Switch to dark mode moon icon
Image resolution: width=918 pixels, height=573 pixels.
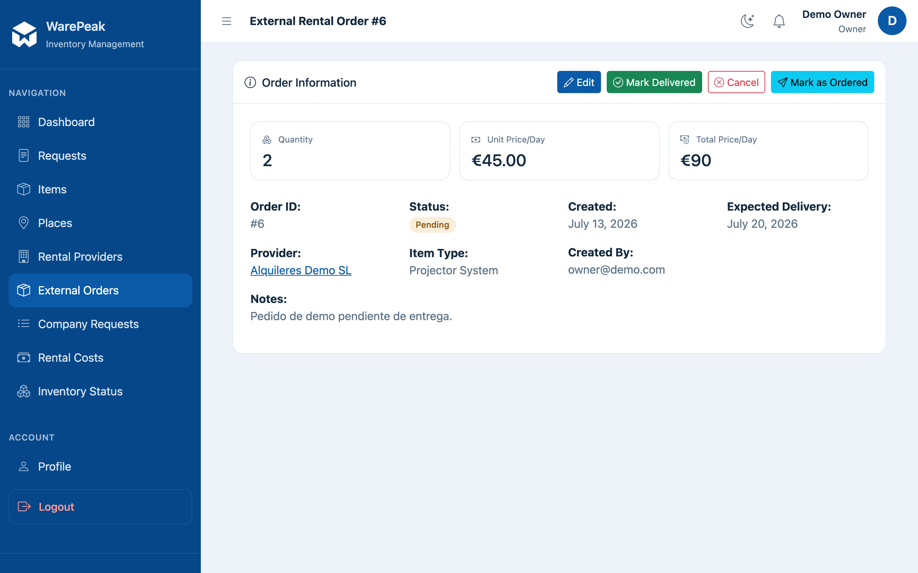coord(747,21)
